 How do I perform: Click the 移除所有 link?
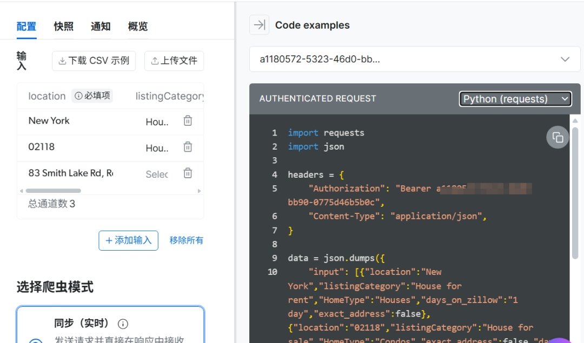coord(186,240)
